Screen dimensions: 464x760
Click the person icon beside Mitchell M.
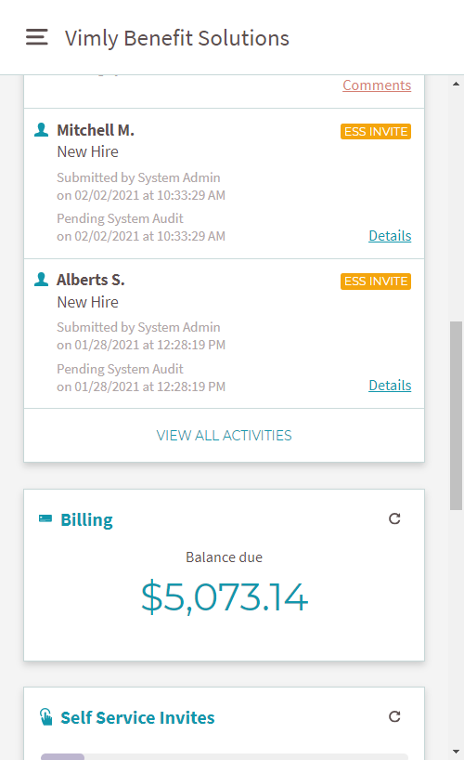click(x=41, y=130)
